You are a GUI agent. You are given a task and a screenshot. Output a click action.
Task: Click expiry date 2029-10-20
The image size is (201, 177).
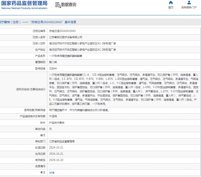tap(56, 160)
